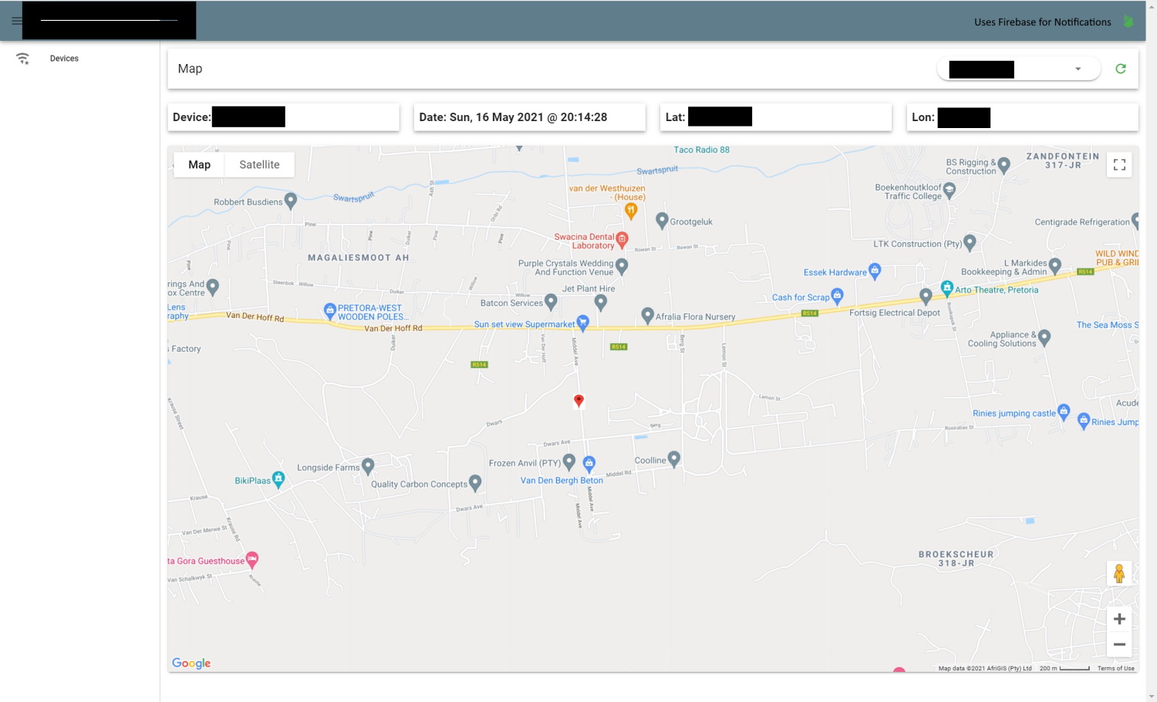This screenshot has width=1157, height=702.
Task: Select Coolline location pin
Action: [x=674, y=459]
